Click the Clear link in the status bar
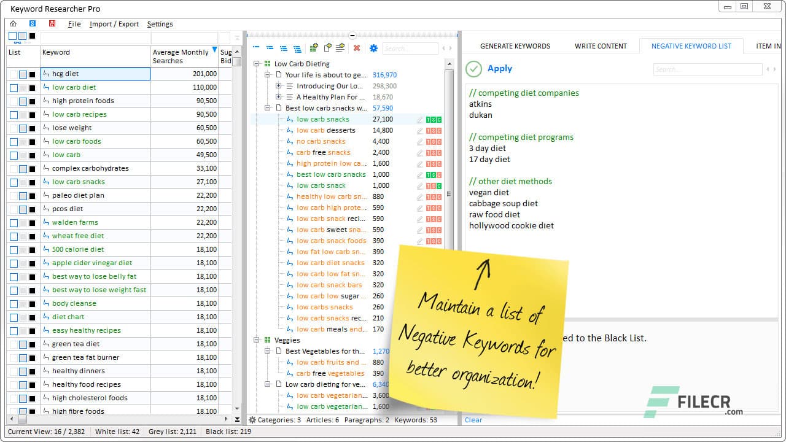Image resolution: width=786 pixels, height=442 pixels. 473,420
